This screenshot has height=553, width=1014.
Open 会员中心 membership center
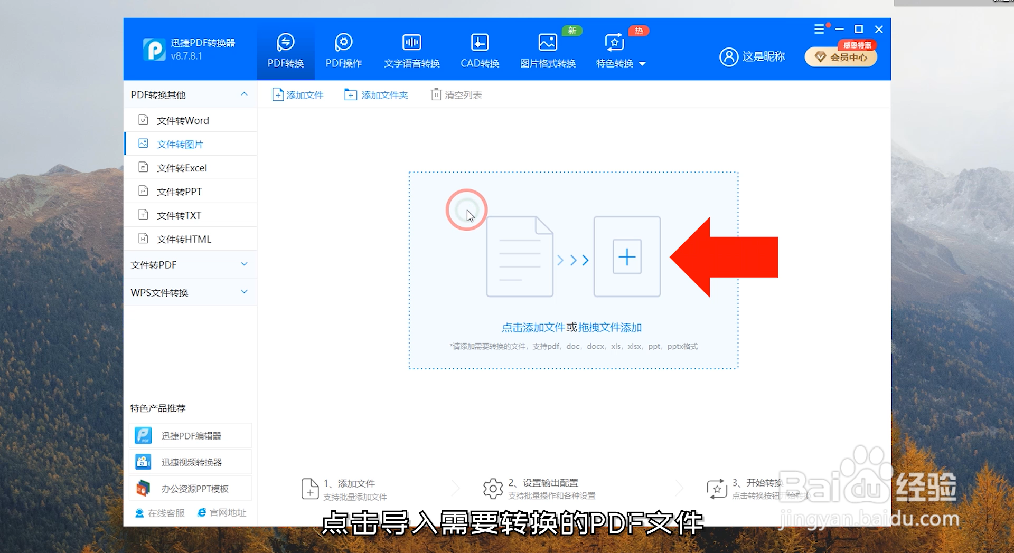[840, 57]
